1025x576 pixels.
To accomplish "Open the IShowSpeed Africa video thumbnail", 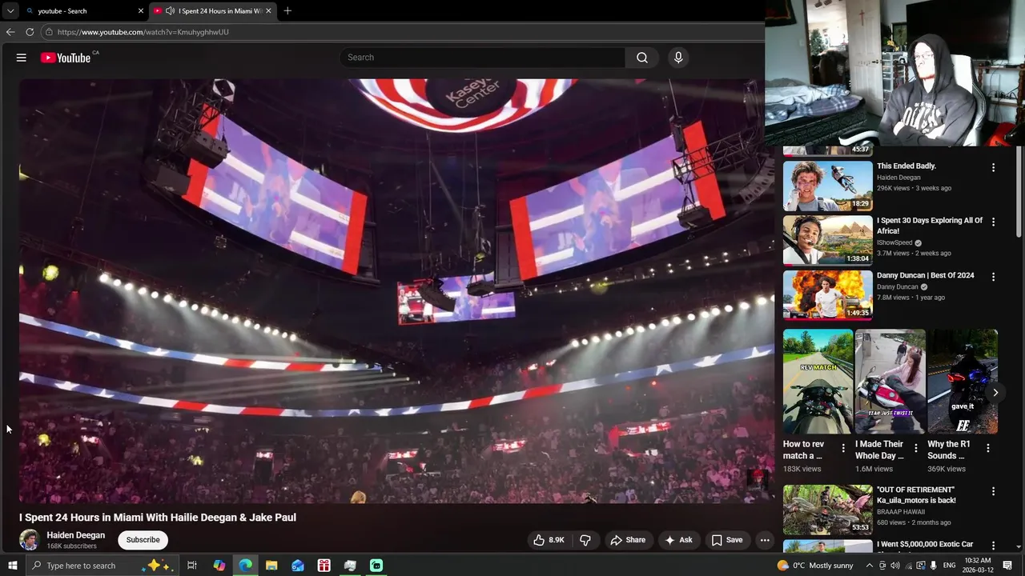I will point(827,240).
